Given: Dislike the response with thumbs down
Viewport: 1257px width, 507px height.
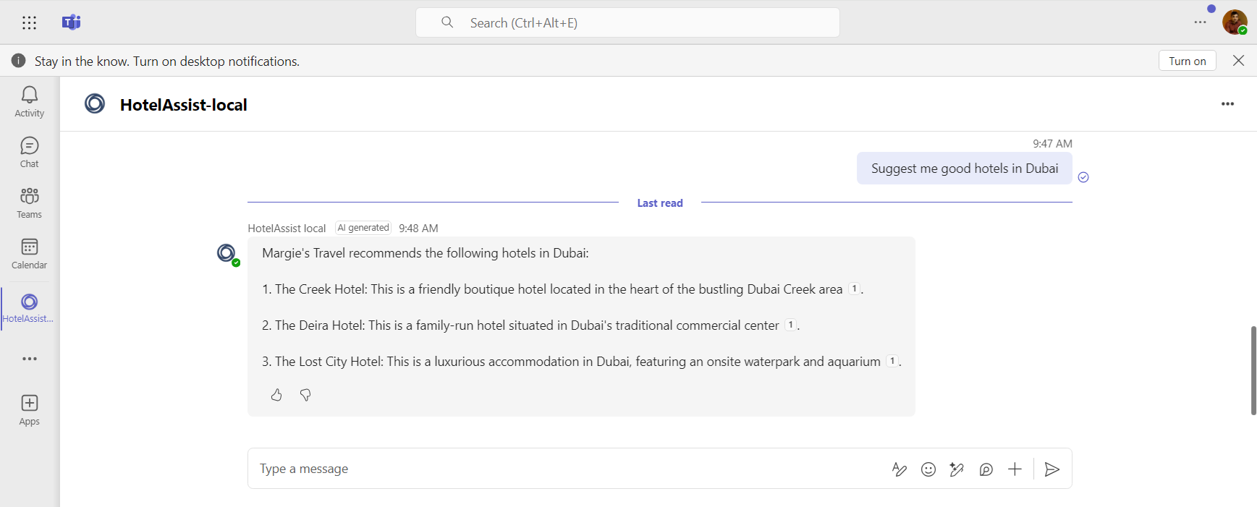Looking at the screenshot, I should pos(305,395).
